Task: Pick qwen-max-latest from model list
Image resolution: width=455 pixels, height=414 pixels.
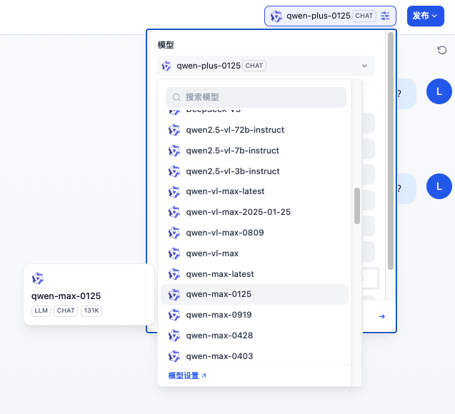Action: pos(254,274)
